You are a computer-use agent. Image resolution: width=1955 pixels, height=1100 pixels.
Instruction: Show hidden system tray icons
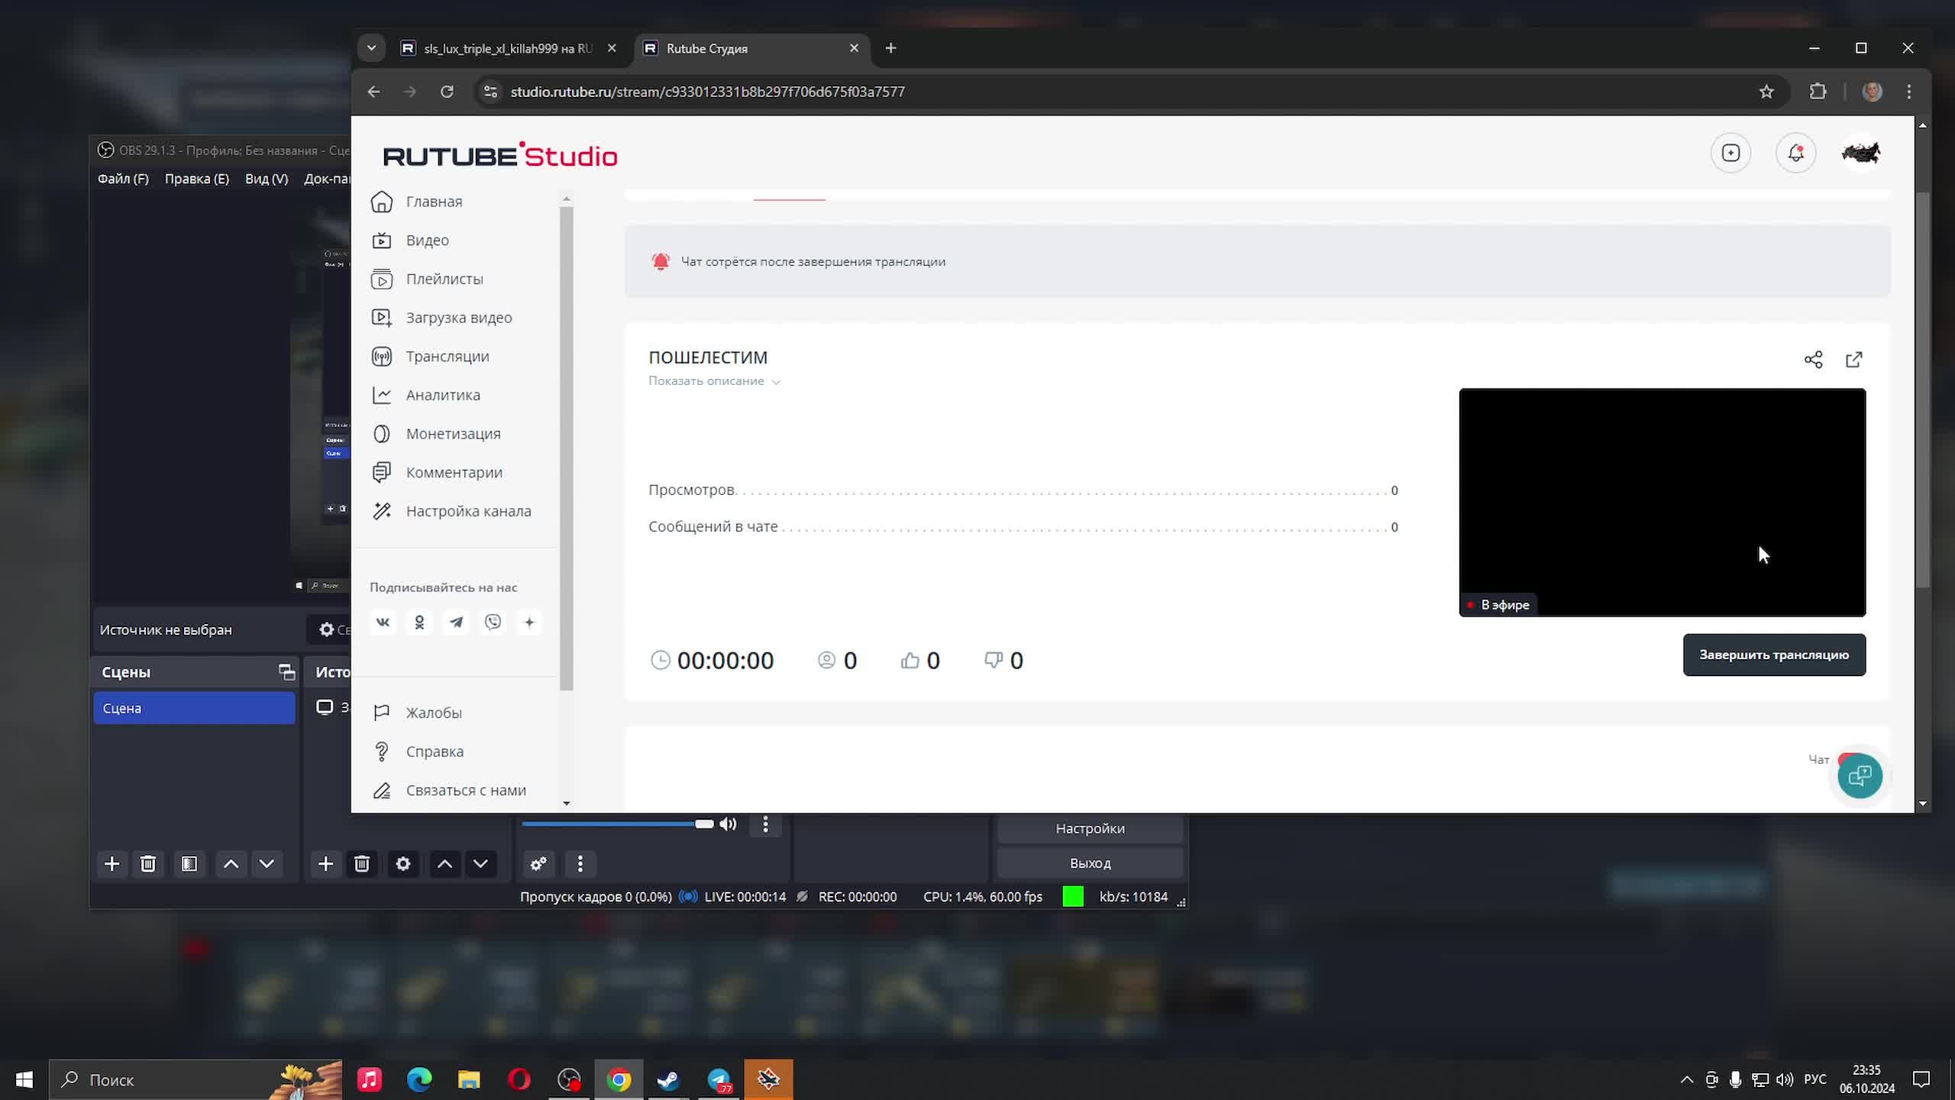tap(1686, 1079)
